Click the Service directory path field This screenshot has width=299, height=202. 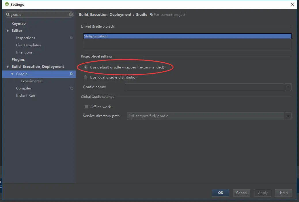205,116
